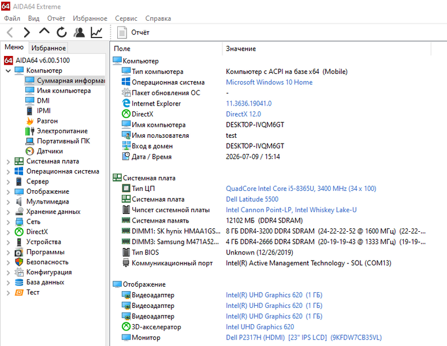Expand the Тест tree node
Image resolution: width=447 pixels, height=346 pixels.
pyautogui.click(x=8, y=292)
